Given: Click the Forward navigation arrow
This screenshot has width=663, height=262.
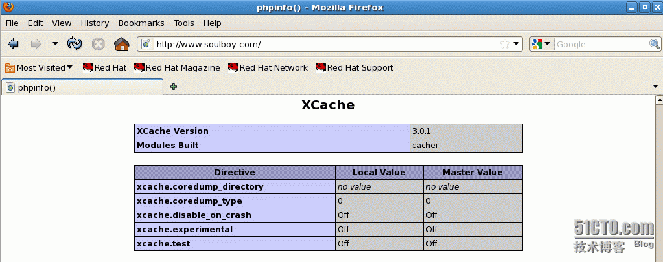Looking at the screenshot, I should 36,44.
